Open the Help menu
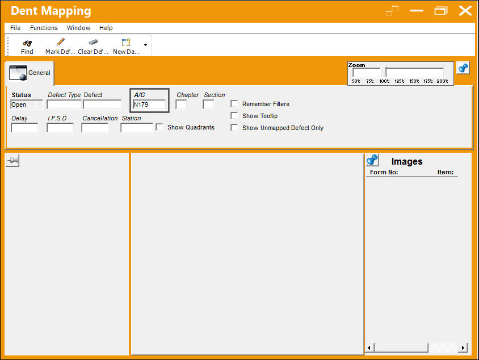The image size is (479, 360). point(106,28)
